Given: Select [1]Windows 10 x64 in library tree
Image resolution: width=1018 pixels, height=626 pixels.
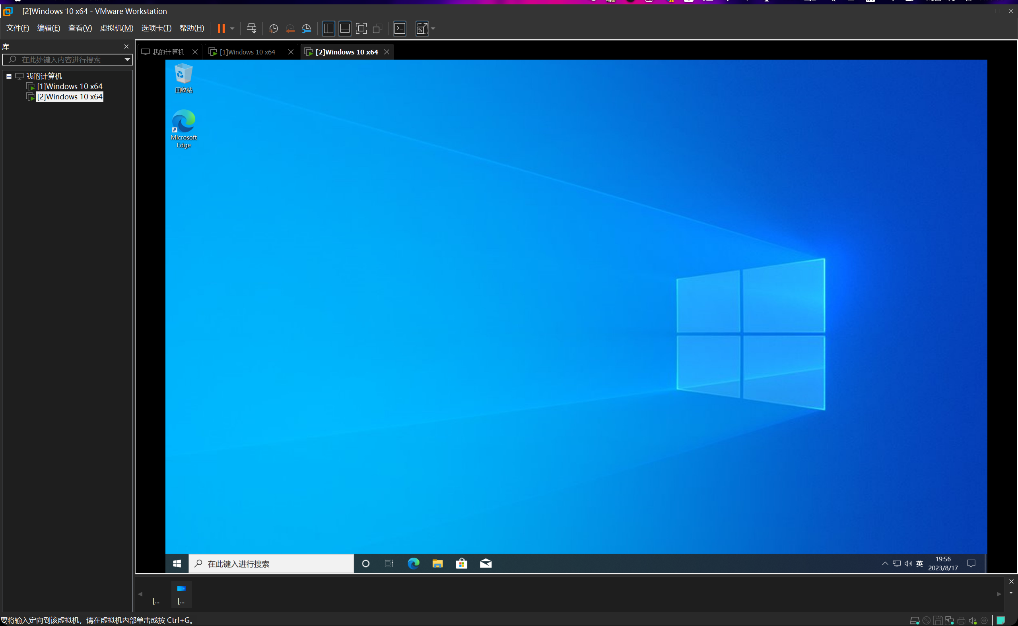Looking at the screenshot, I should (70, 86).
